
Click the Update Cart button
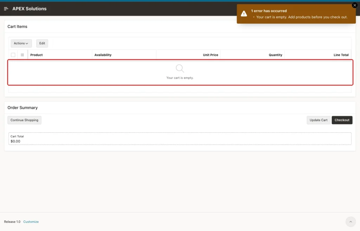pyautogui.click(x=319, y=120)
